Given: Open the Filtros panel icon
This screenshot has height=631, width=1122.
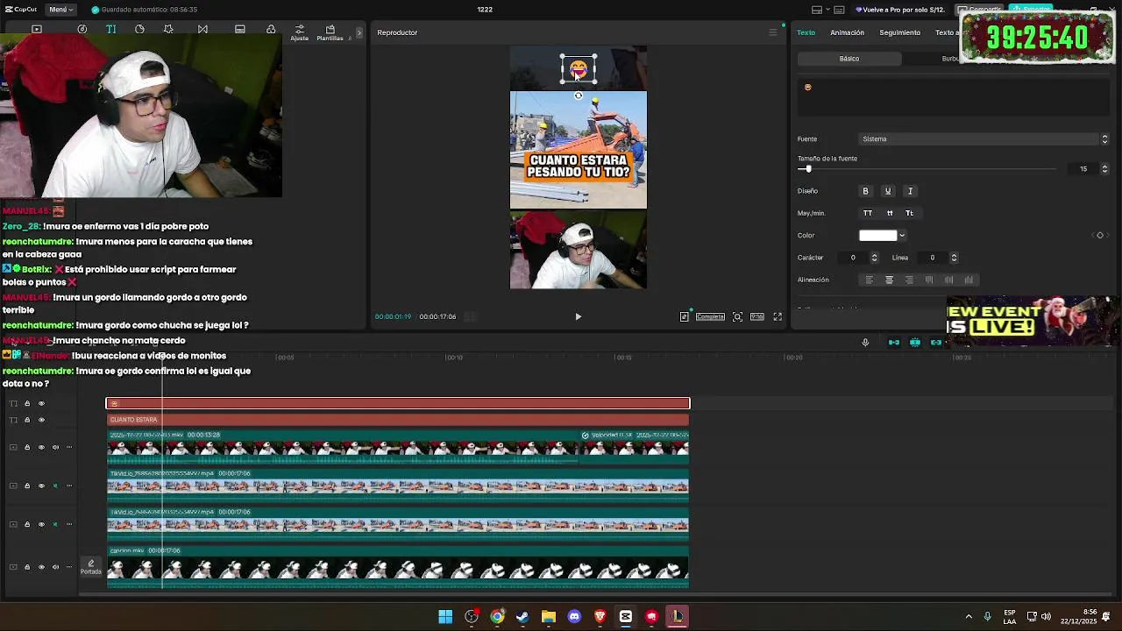Looking at the screenshot, I should tap(271, 30).
